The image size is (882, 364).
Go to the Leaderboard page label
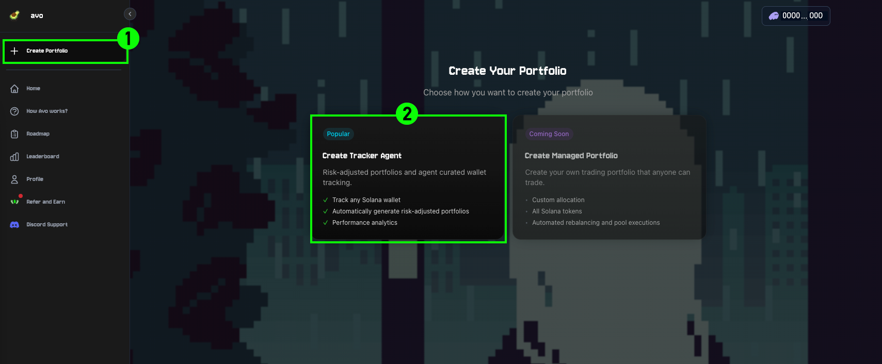43,157
